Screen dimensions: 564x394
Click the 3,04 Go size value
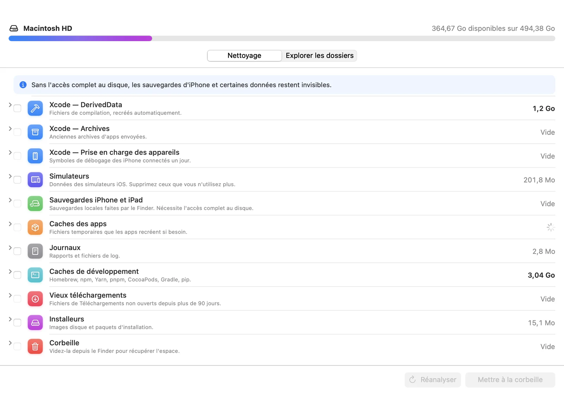[541, 275]
